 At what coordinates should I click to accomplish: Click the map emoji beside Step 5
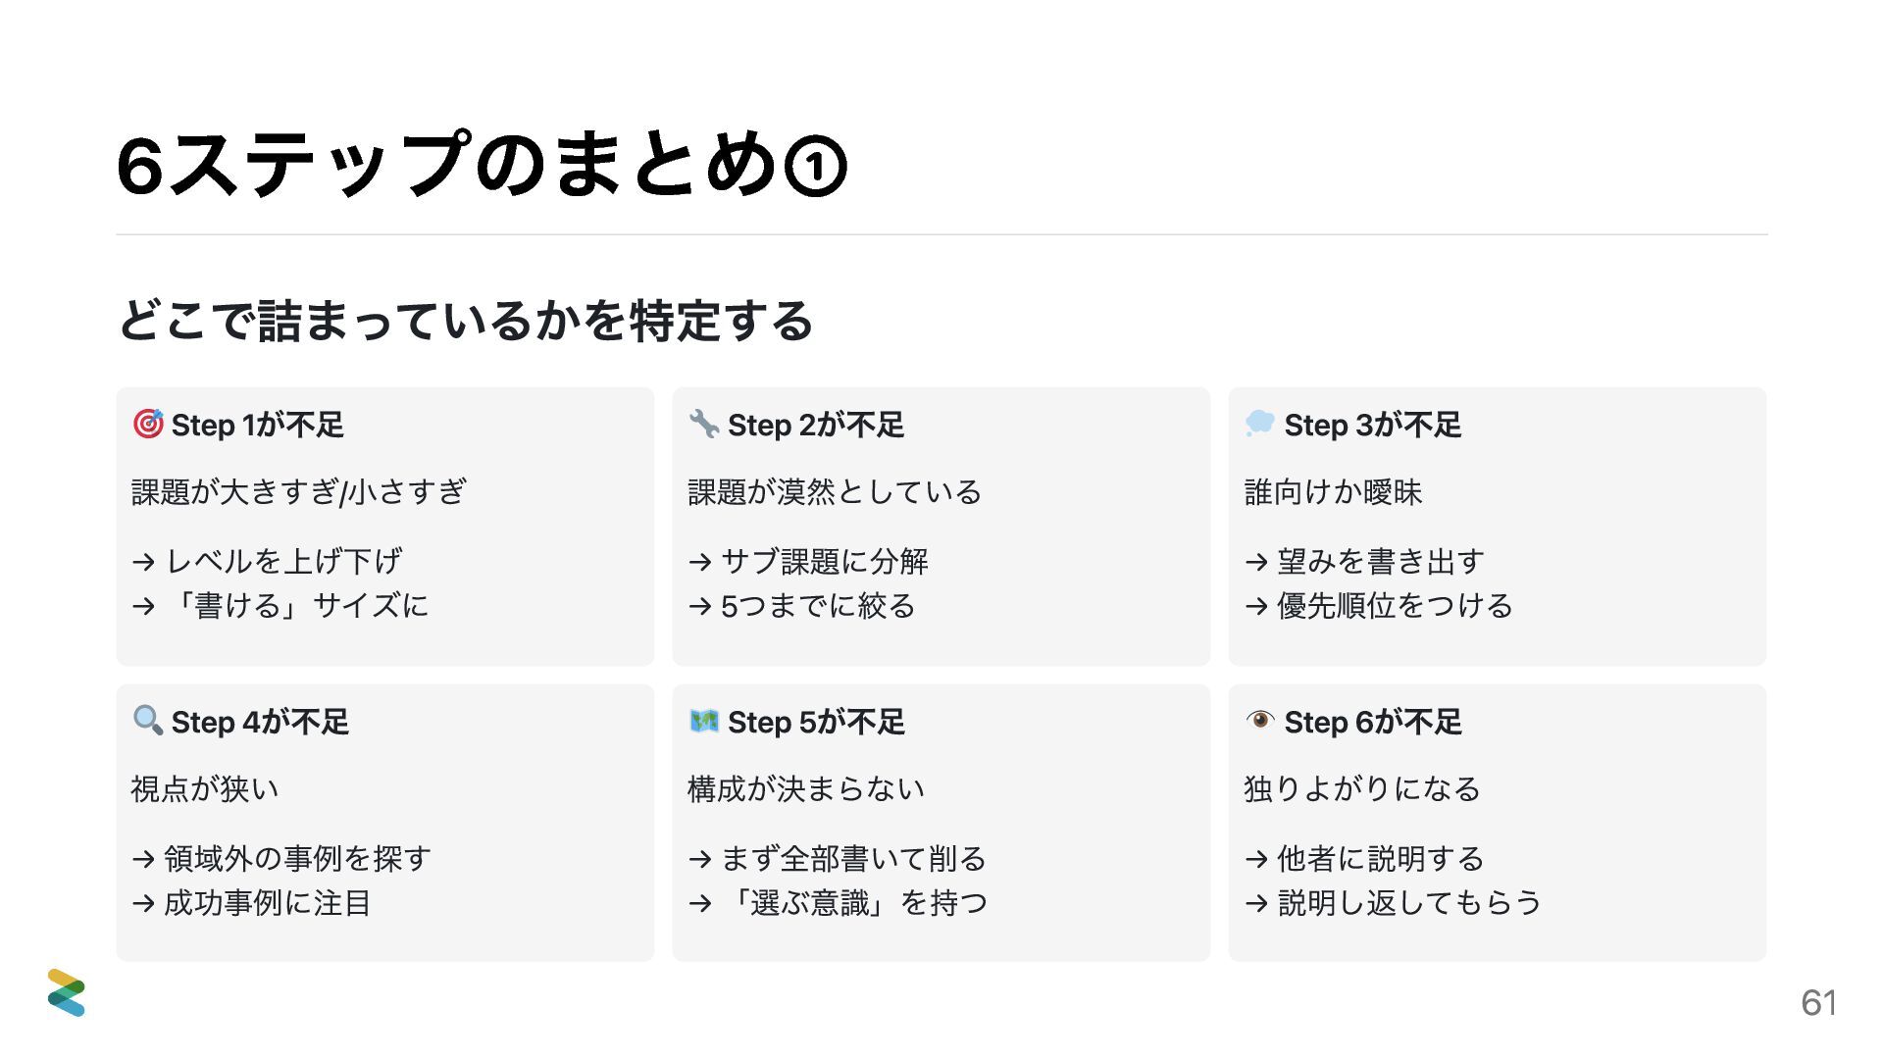pos(704,721)
